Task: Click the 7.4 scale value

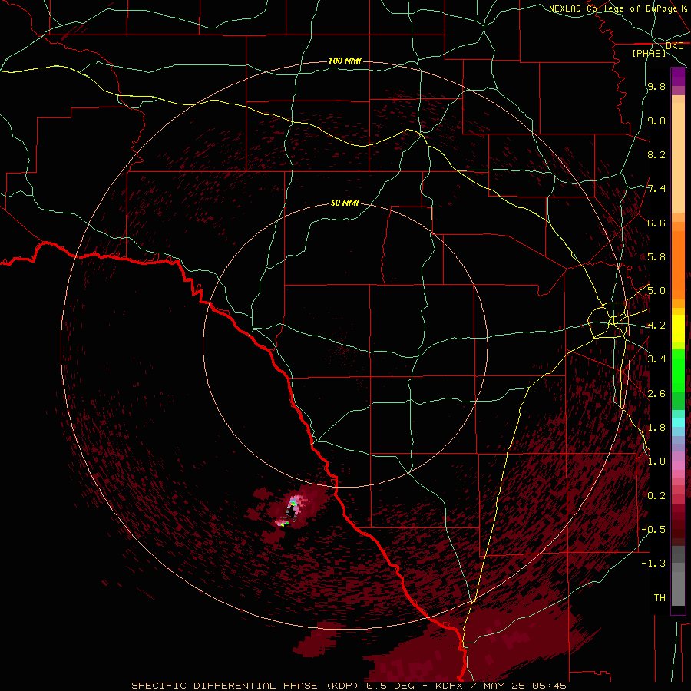Action: [x=656, y=189]
